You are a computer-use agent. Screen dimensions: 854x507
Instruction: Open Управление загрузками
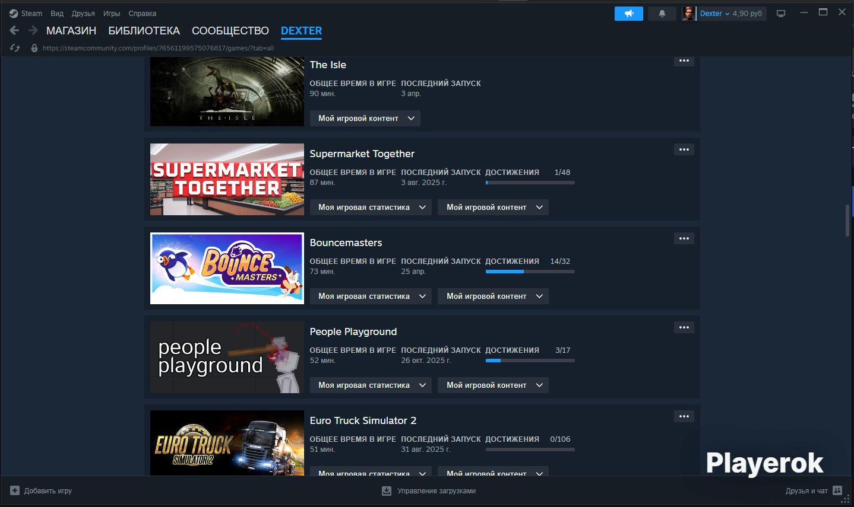pos(437,491)
